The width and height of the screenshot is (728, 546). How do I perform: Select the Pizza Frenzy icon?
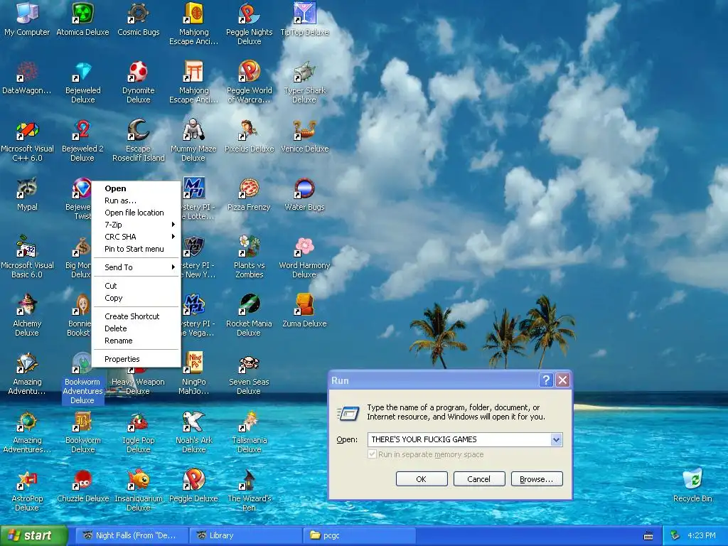point(250,188)
